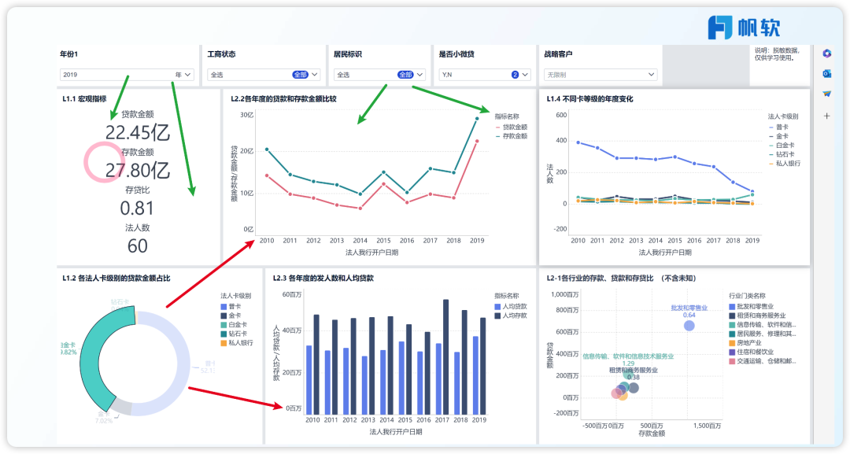Click the 租赁和商务服务业 0.38 bubble label

coord(633,373)
